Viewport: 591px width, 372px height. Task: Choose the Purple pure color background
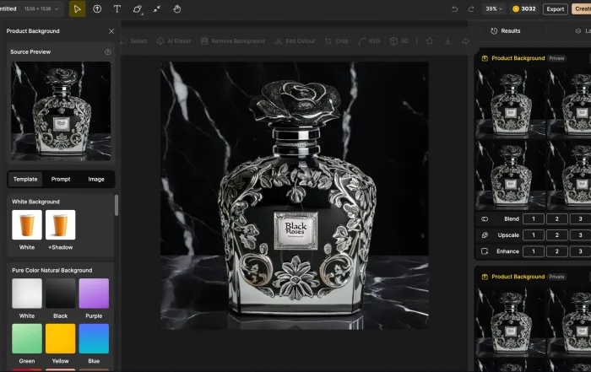tap(94, 294)
